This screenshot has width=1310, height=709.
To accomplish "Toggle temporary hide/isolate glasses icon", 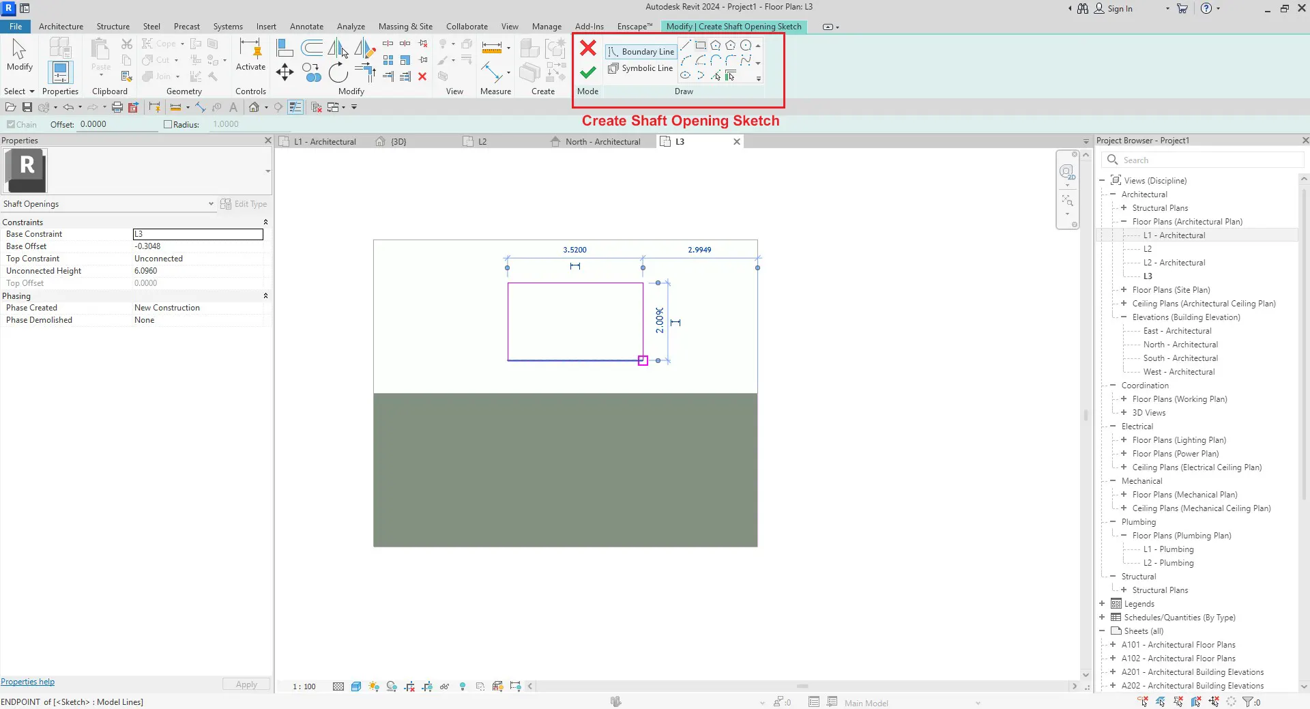I will [445, 686].
